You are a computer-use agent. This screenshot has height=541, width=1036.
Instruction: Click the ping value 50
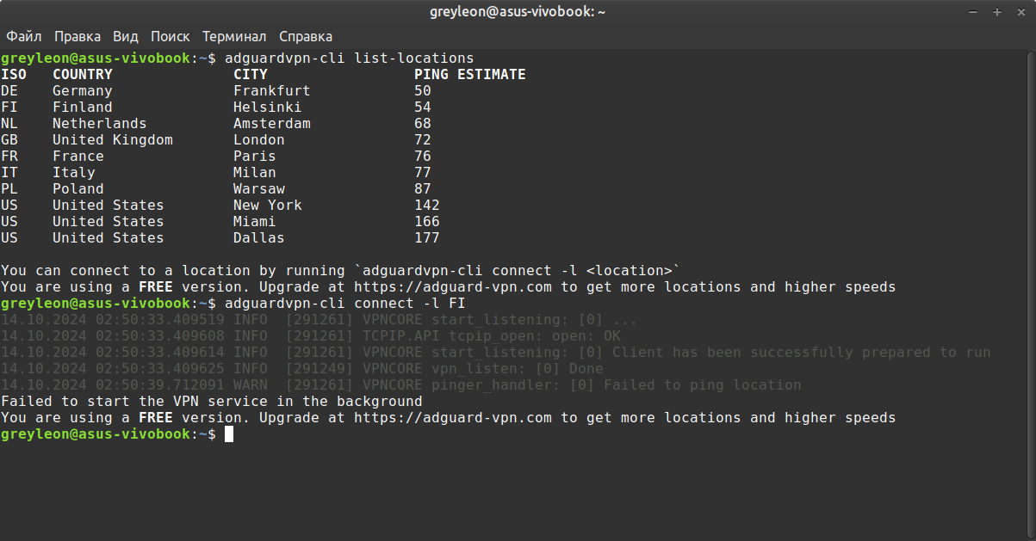click(x=423, y=91)
